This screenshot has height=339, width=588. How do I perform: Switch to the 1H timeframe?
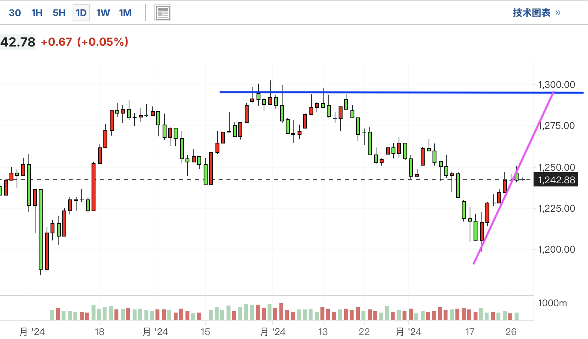point(37,13)
